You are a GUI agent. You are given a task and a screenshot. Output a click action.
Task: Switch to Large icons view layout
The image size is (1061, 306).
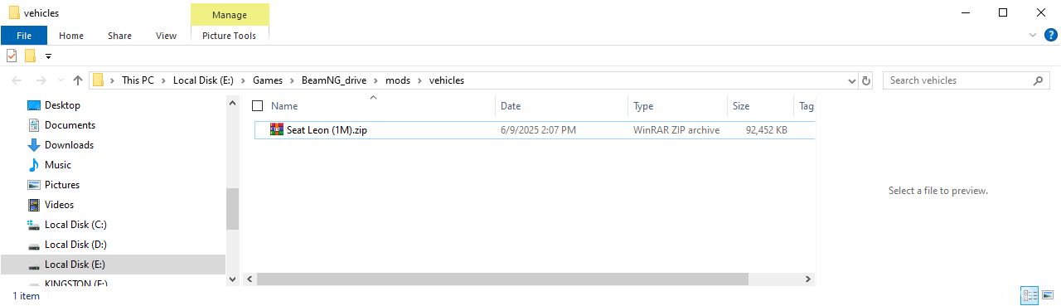coord(1048,295)
